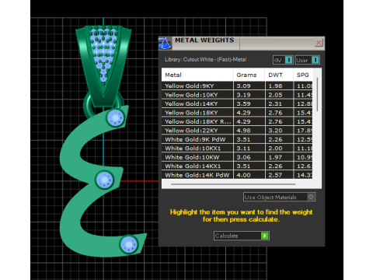Click the 3.09 grams value
The width and height of the screenshot is (373, 280).
click(243, 86)
